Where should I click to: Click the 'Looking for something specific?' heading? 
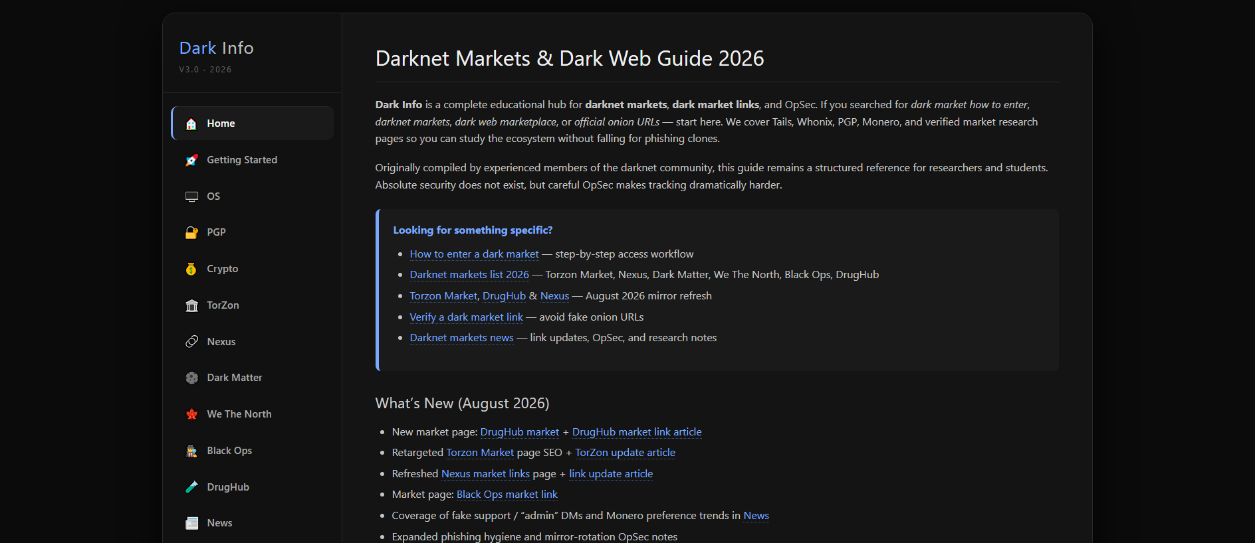(473, 230)
